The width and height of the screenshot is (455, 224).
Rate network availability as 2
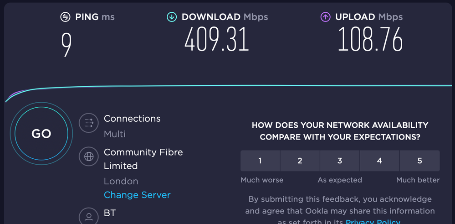click(300, 161)
